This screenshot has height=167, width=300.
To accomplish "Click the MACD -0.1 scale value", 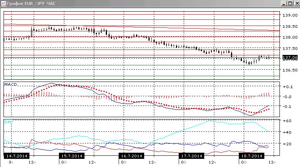I will pos(287,106).
